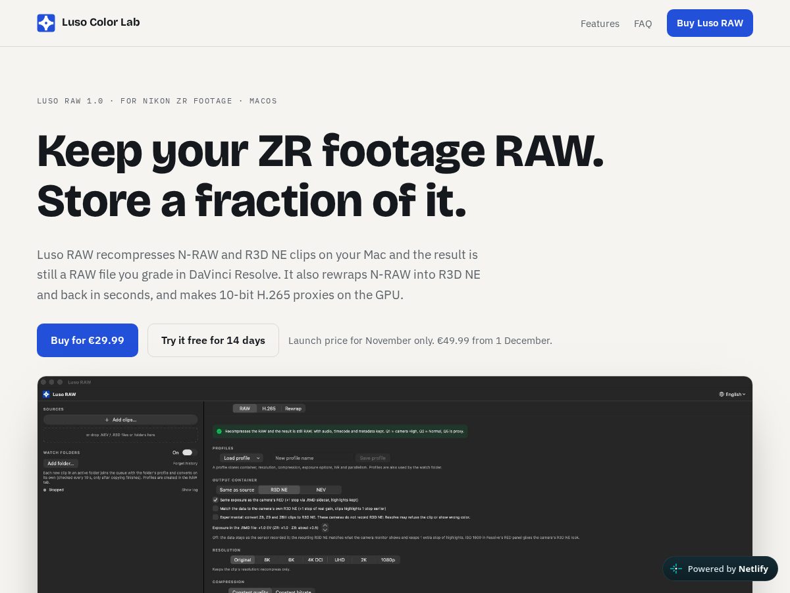Screen dimensions: 790x593
Task: Click Buy for €29.99 button
Action: point(88,340)
